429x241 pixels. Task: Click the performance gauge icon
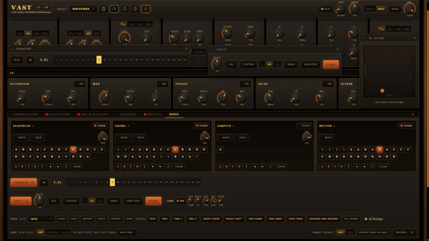click(x=114, y=9)
